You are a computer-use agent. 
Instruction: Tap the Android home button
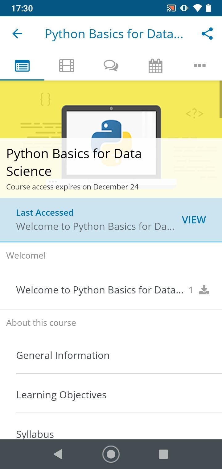point(111,454)
